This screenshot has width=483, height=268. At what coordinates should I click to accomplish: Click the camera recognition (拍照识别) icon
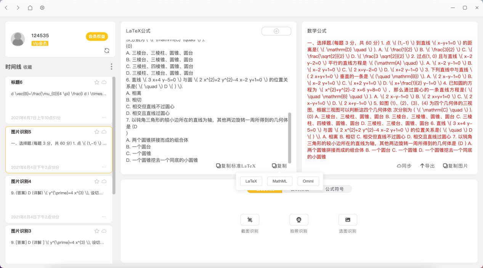299,220
